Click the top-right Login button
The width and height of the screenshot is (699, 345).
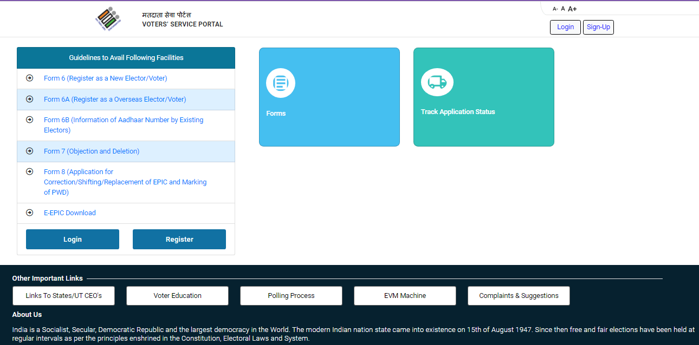pos(565,26)
